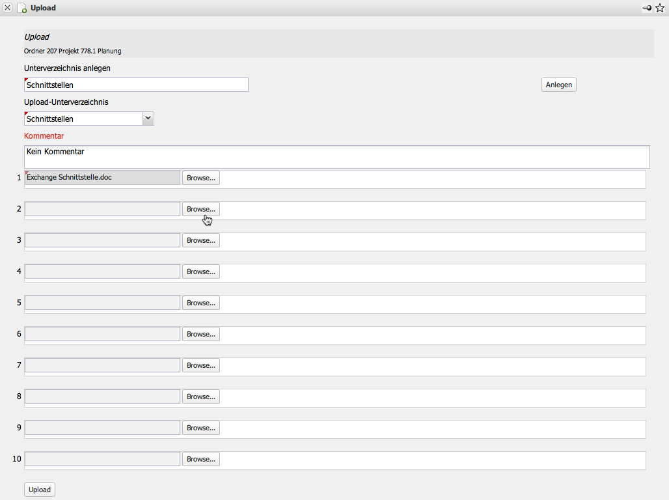The width and height of the screenshot is (669, 500).
Task: Mark the panel as favorite with the star icon
Action: point(660,8)
